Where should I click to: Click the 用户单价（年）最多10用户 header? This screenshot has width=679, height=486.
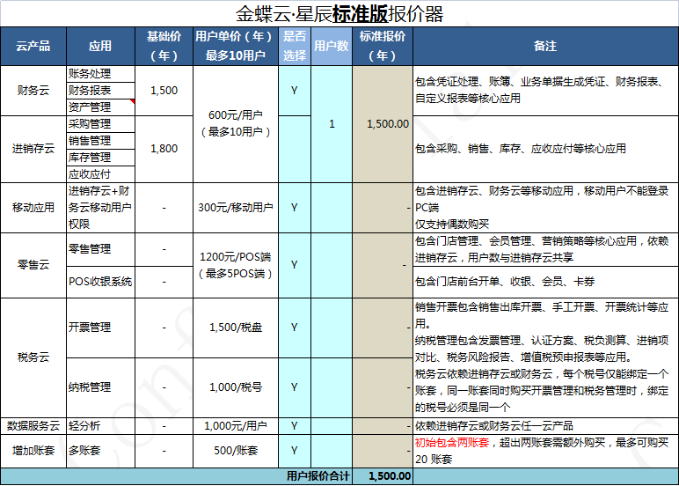point(236,47)
